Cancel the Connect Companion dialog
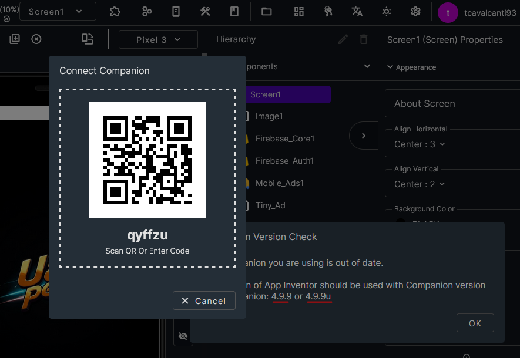 pyautogui.click(x=204, y=300)
